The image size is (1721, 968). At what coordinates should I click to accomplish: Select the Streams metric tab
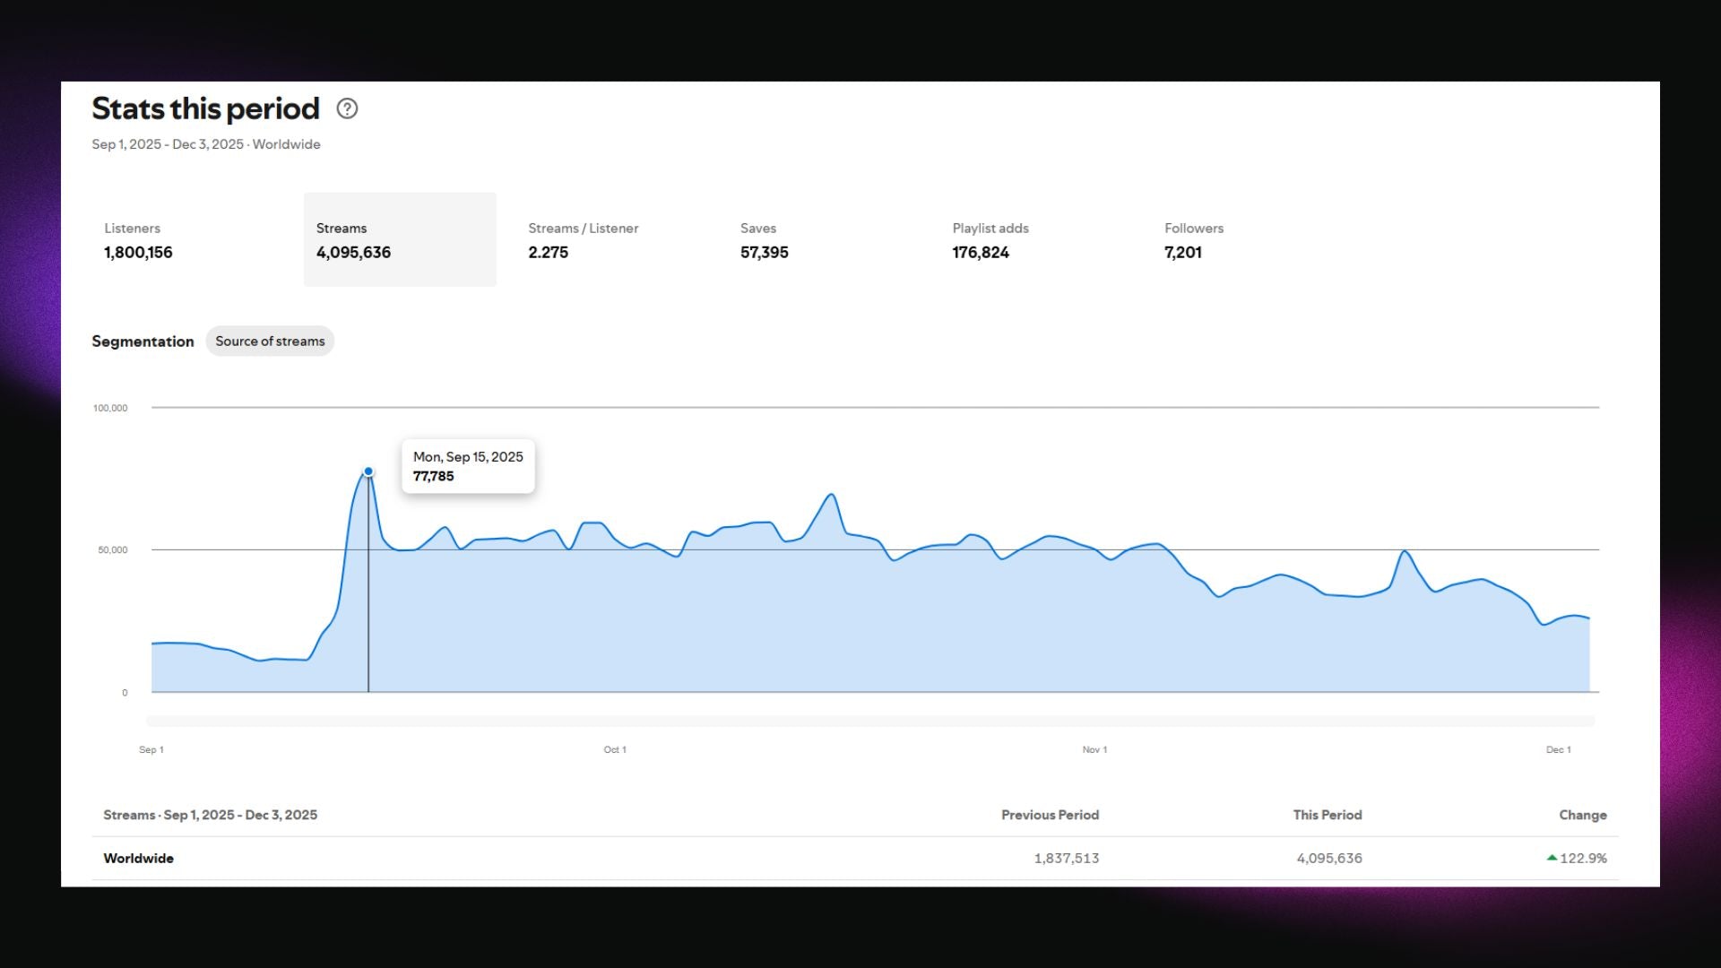pyautogui.click(x=399, y=239)
